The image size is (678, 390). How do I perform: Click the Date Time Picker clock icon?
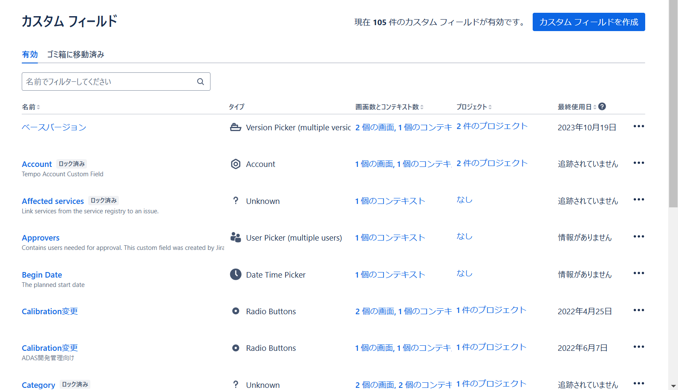[x=236, y=274]
